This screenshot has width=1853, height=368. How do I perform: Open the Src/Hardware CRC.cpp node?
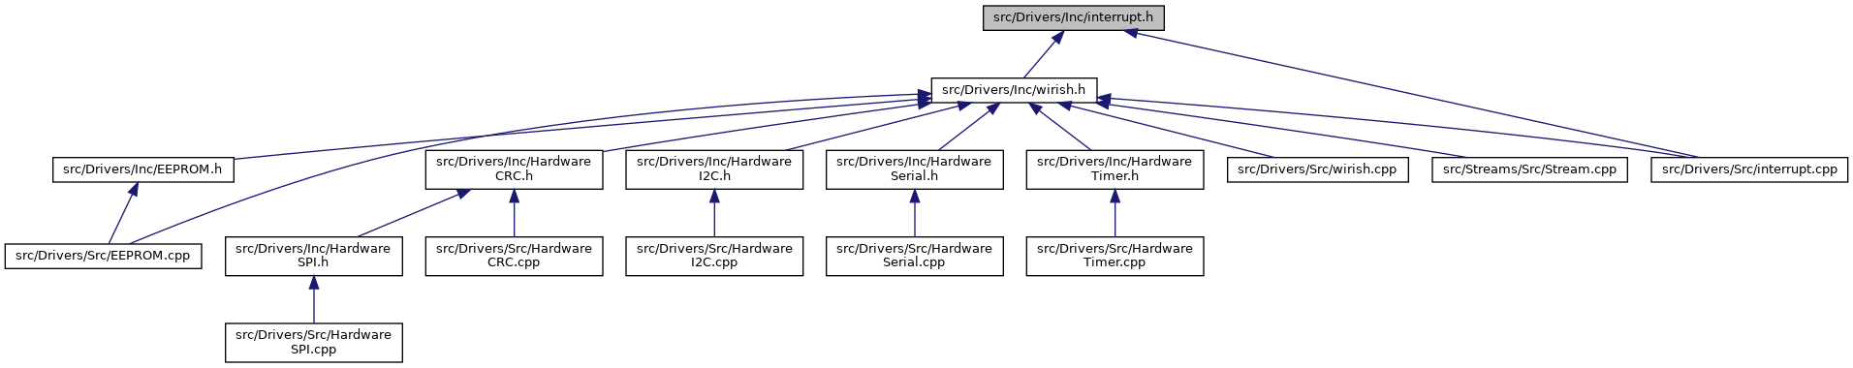pos(514,257)
